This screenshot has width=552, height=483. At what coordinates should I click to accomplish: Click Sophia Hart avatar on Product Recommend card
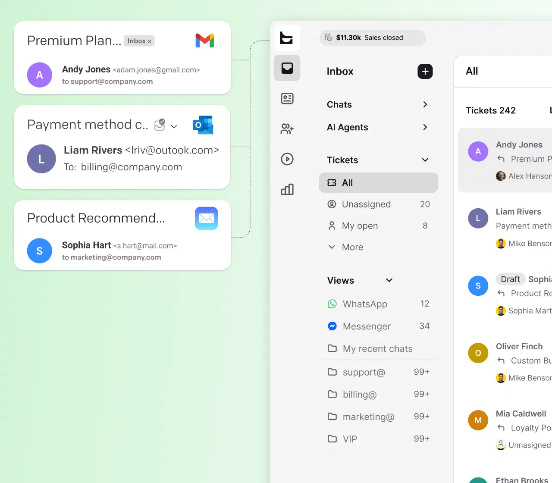40,251
